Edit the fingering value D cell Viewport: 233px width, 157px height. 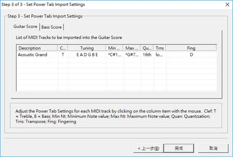191,54
